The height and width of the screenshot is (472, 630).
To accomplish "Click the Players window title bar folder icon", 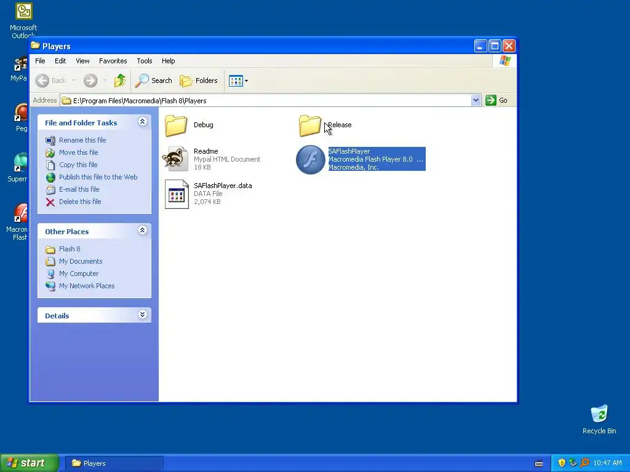I will pos(35,45).
